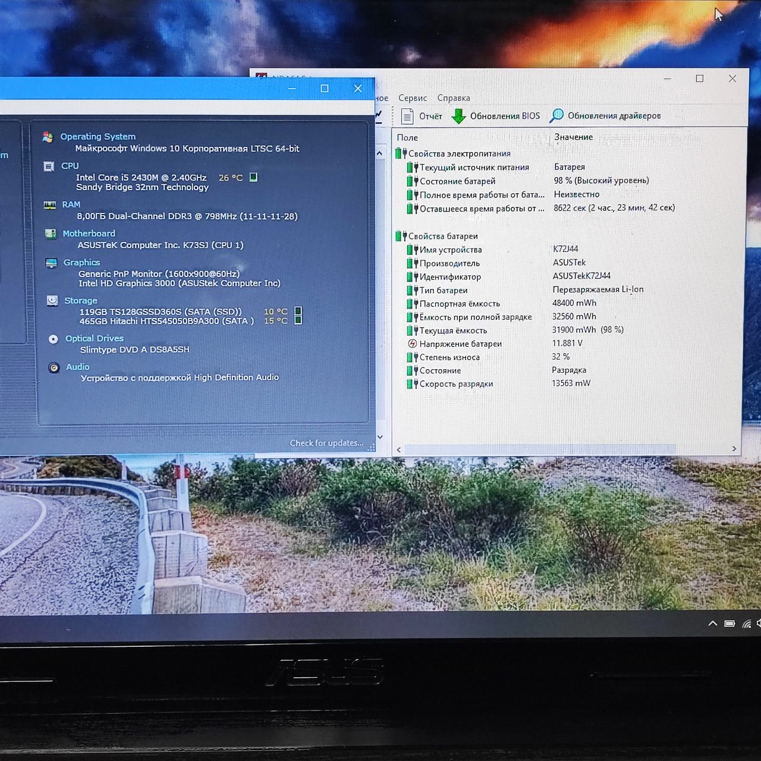The height and width of the screenshot is (761, 761).
Task: Click the AIDA64 horizontal scrollbar left arrow
Action: 399,449
